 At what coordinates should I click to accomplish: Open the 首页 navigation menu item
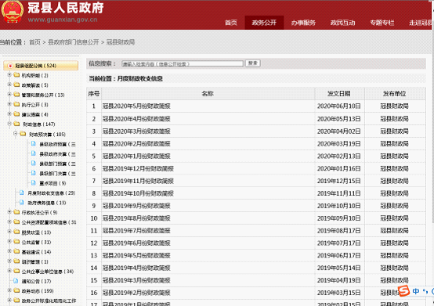[231, 23]
